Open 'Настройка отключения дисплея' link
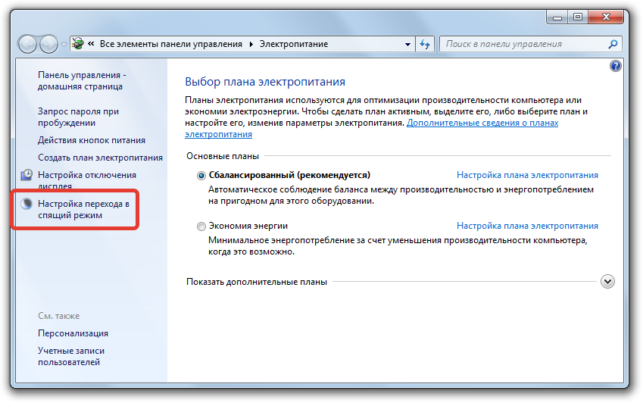The height and width of the screenshot is (403, 643). [x=87, y=180]
